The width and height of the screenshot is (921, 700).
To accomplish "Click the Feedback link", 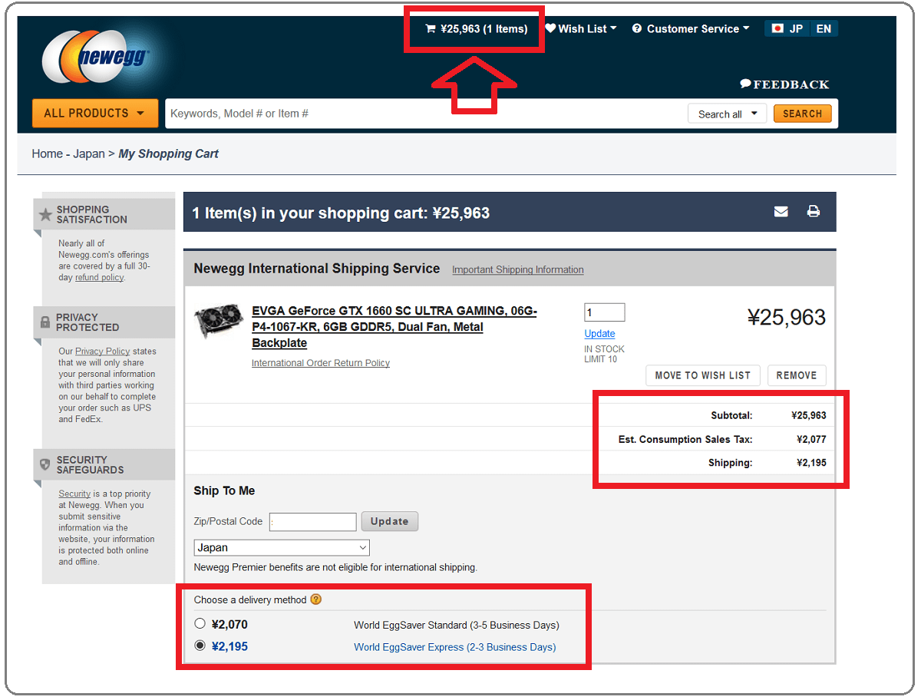I will (x=784, y=84).
